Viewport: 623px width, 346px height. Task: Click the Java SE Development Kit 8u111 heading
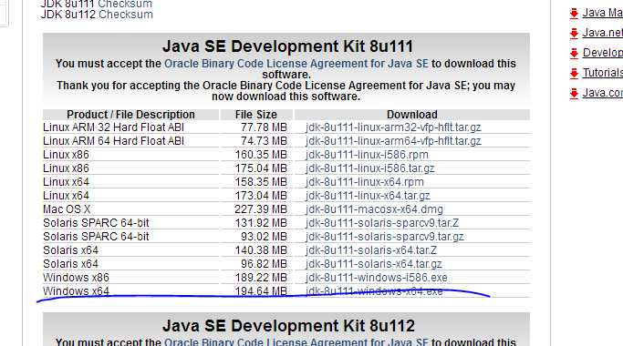pos(287,46)
